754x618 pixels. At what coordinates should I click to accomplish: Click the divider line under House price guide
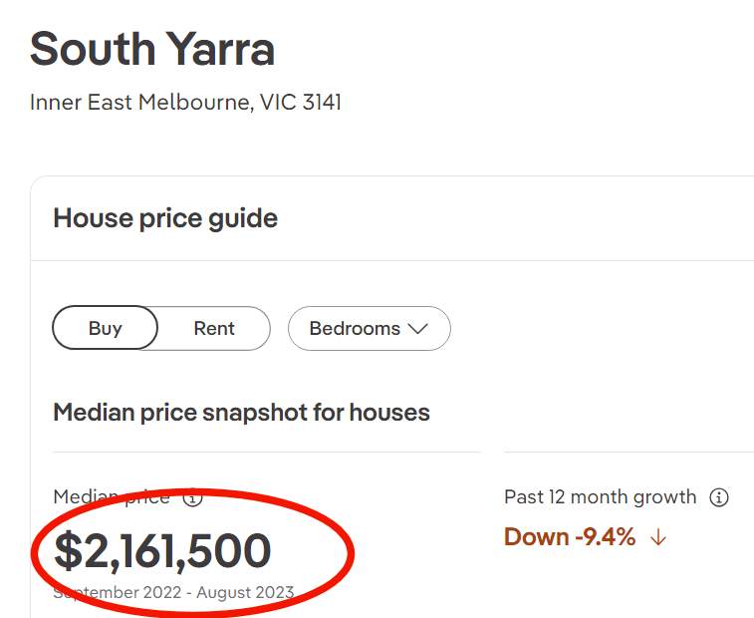coord(398,261)
